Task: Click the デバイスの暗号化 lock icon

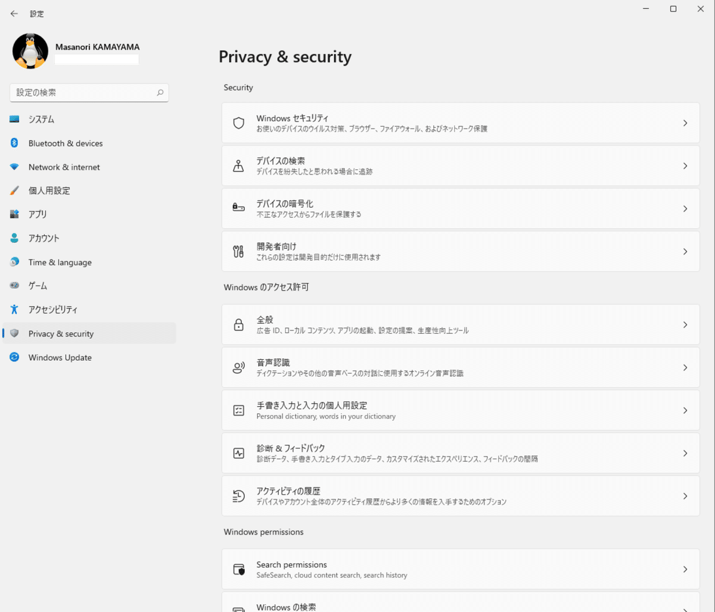Action: click(238, 208)
